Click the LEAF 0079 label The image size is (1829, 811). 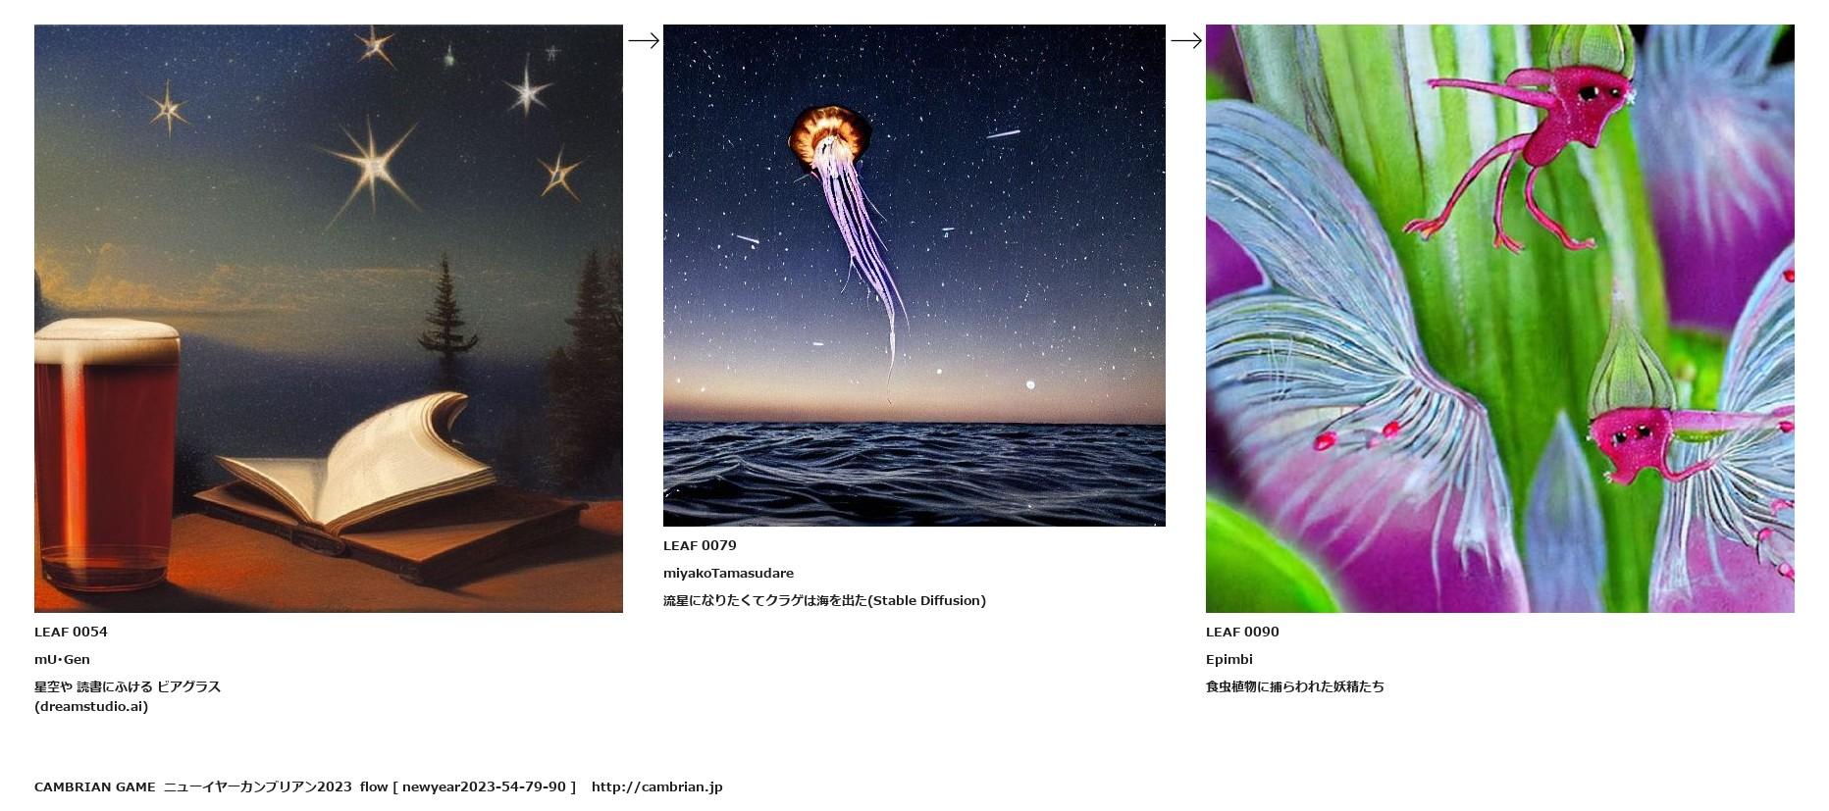(700, 545)
